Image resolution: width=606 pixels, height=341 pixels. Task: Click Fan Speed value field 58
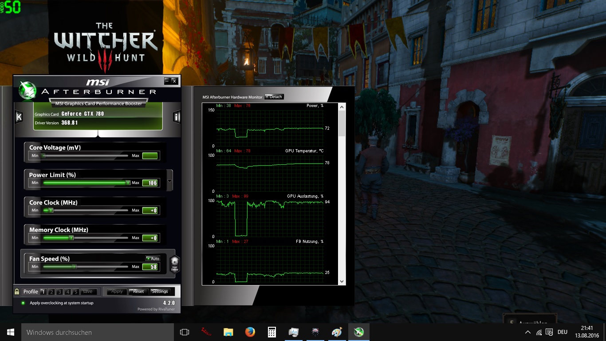pos(150,267)
